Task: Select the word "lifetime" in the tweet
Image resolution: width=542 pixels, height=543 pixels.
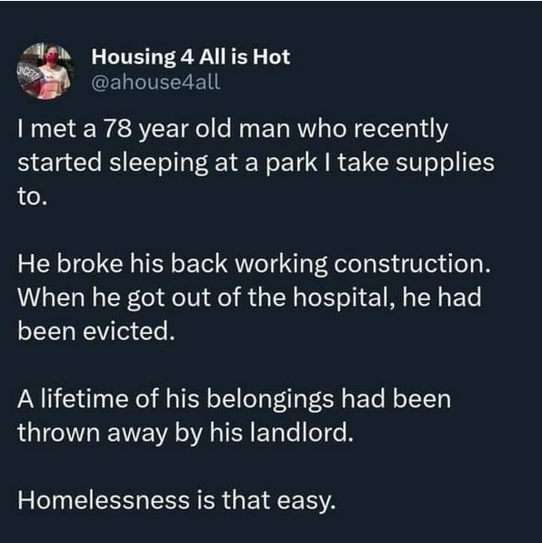Action: tap(85, 398)
